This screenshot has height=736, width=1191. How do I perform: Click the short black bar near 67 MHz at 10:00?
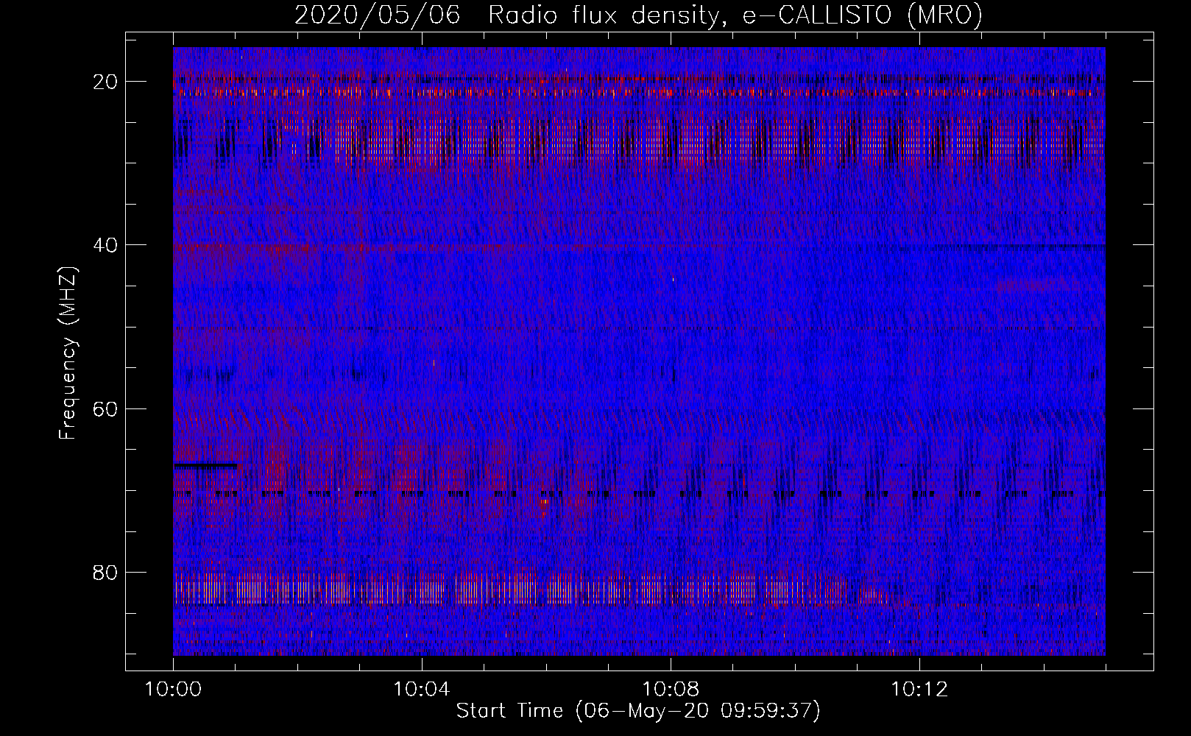[205, 465]
